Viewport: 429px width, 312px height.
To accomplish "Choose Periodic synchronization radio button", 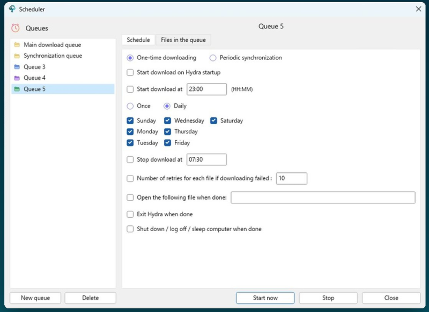I will click(x=213, y=58).
